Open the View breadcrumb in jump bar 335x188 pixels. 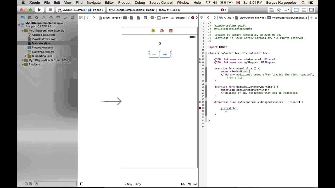(x=163, y=18)
